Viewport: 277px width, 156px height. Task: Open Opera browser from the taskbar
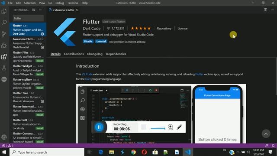tap(144, 152)
